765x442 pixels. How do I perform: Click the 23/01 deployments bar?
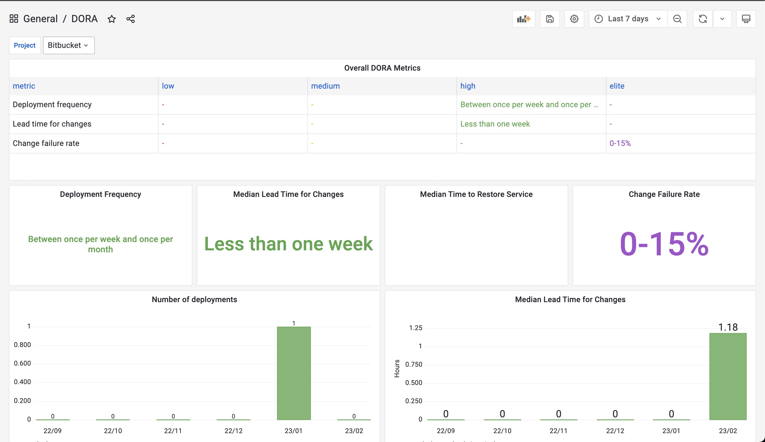(294, 373)
